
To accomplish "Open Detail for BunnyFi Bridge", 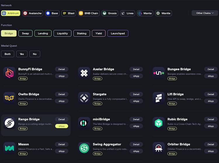I will tap(62, 69).
